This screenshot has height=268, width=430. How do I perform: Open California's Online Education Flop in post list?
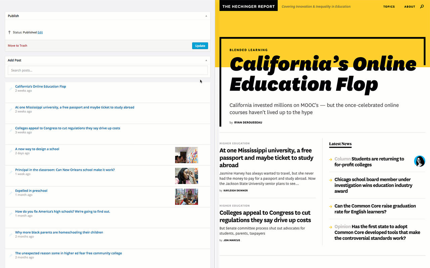(40, 86)
